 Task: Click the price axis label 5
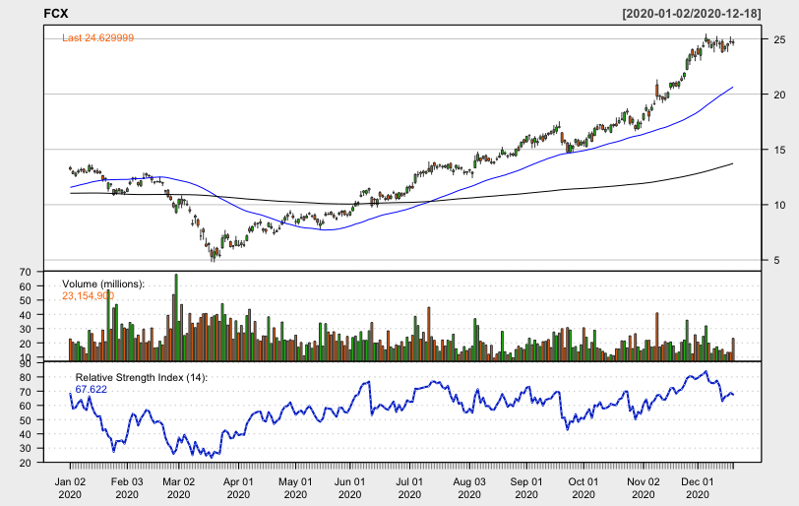click(776, 260)
